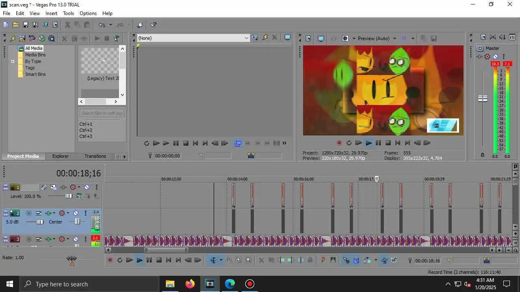Click Save Snapshot to File icon

point(434,39)
